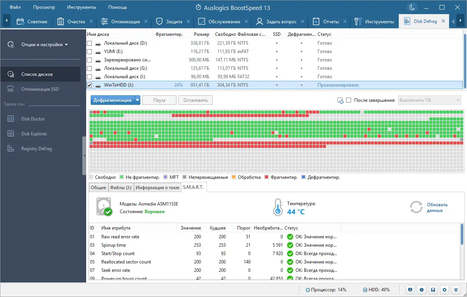Screen dimensions: 467x297
Task: Uncheck the WinToHDD (J:) checkbox
Action: [x=90, y=85]
